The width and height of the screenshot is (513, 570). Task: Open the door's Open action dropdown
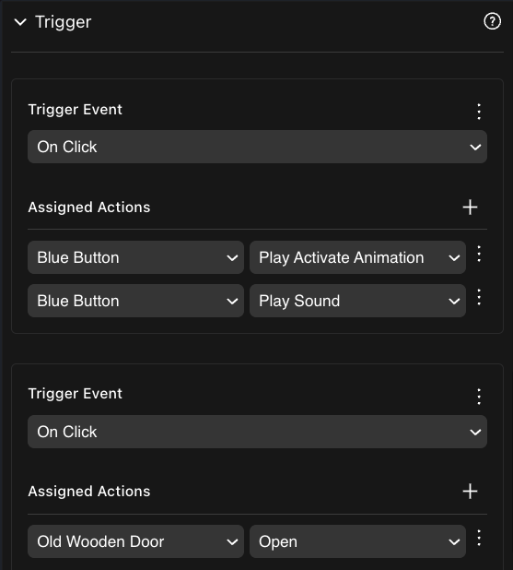click(357, 541)
